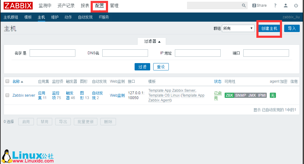Click the 批量更新 button

click(x=85, y=122)
